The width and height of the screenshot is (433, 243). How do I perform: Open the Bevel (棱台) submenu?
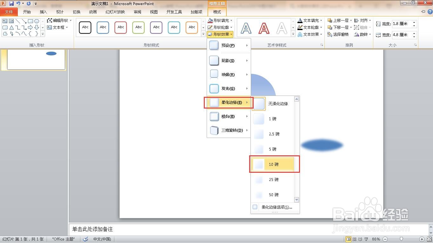(229, 116)
